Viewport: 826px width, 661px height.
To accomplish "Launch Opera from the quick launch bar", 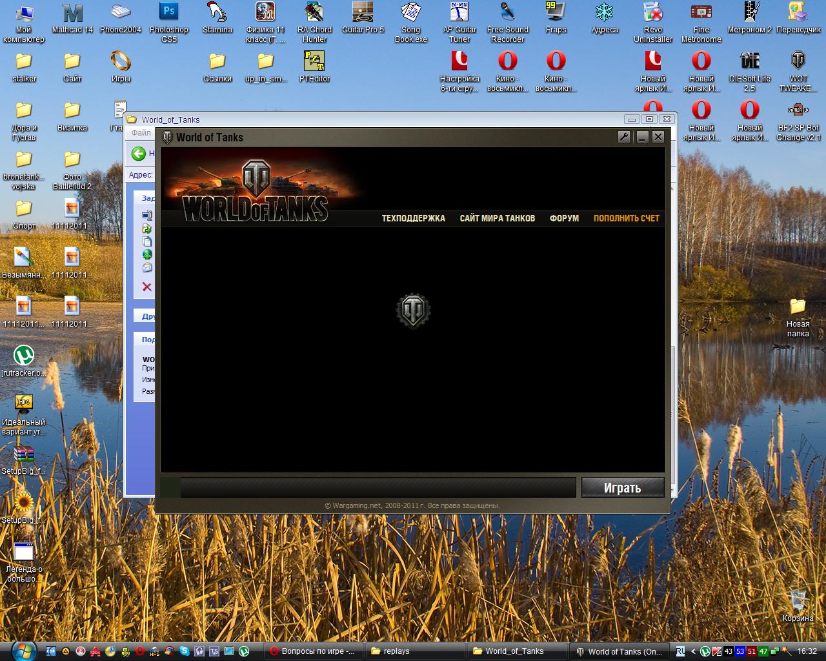I will pyautogui.click(x=139, y=651).
